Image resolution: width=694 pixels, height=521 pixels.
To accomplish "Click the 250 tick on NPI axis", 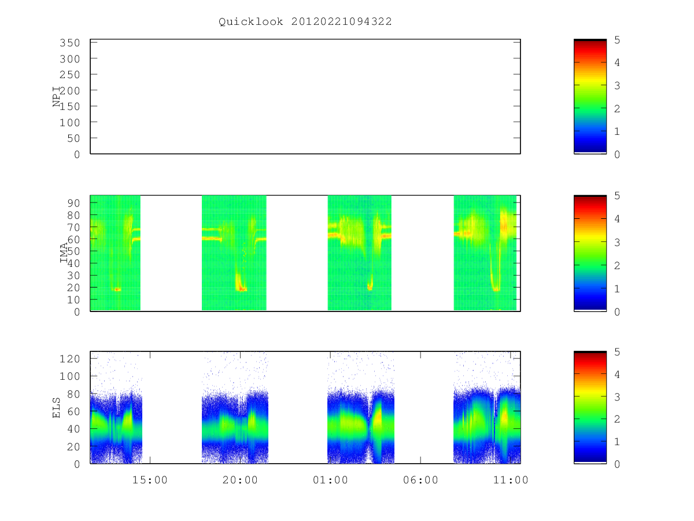I will coord(70,75).
